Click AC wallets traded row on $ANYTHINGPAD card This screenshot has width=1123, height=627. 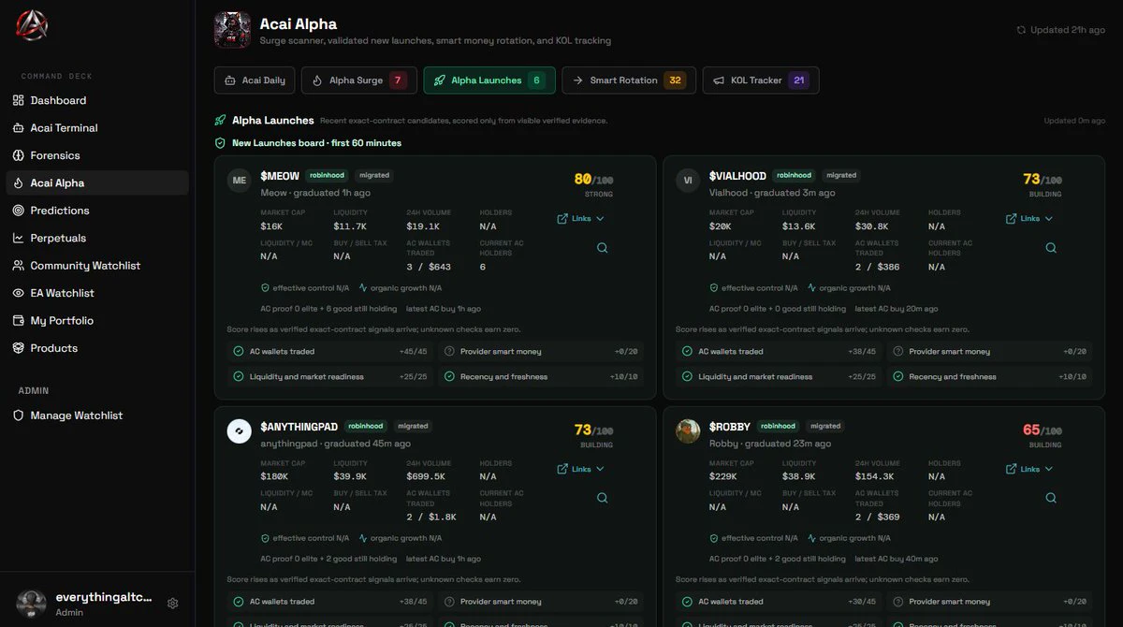[330, 602]
